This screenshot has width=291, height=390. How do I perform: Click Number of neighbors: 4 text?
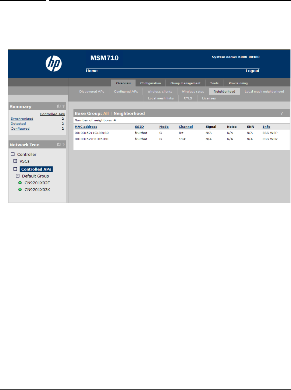point(95,120)
